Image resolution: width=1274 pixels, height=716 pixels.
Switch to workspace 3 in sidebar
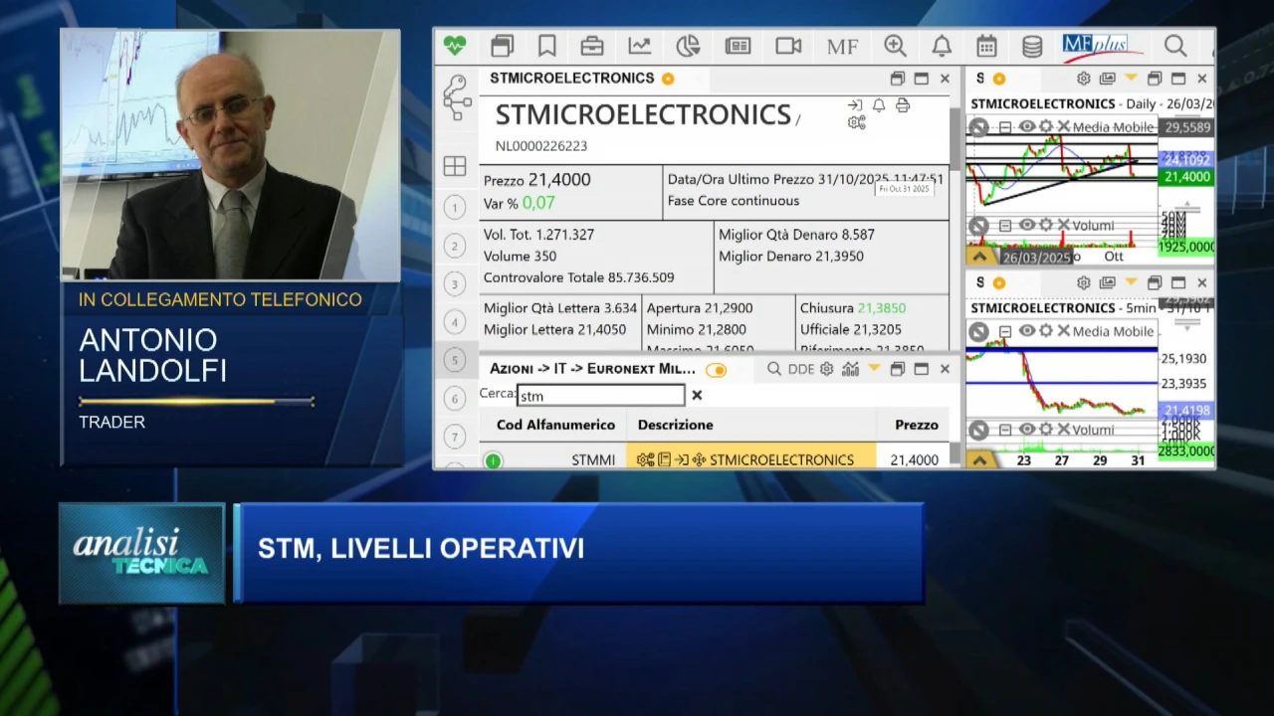[x=455, y=284]
